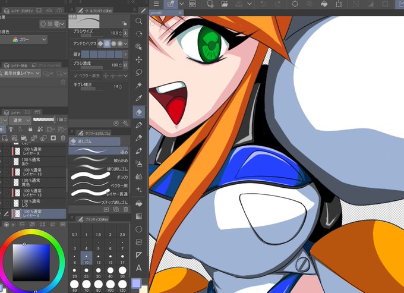The image size is (404, 293).
Task: Select the Pen tool
Action: click(138, 125)
